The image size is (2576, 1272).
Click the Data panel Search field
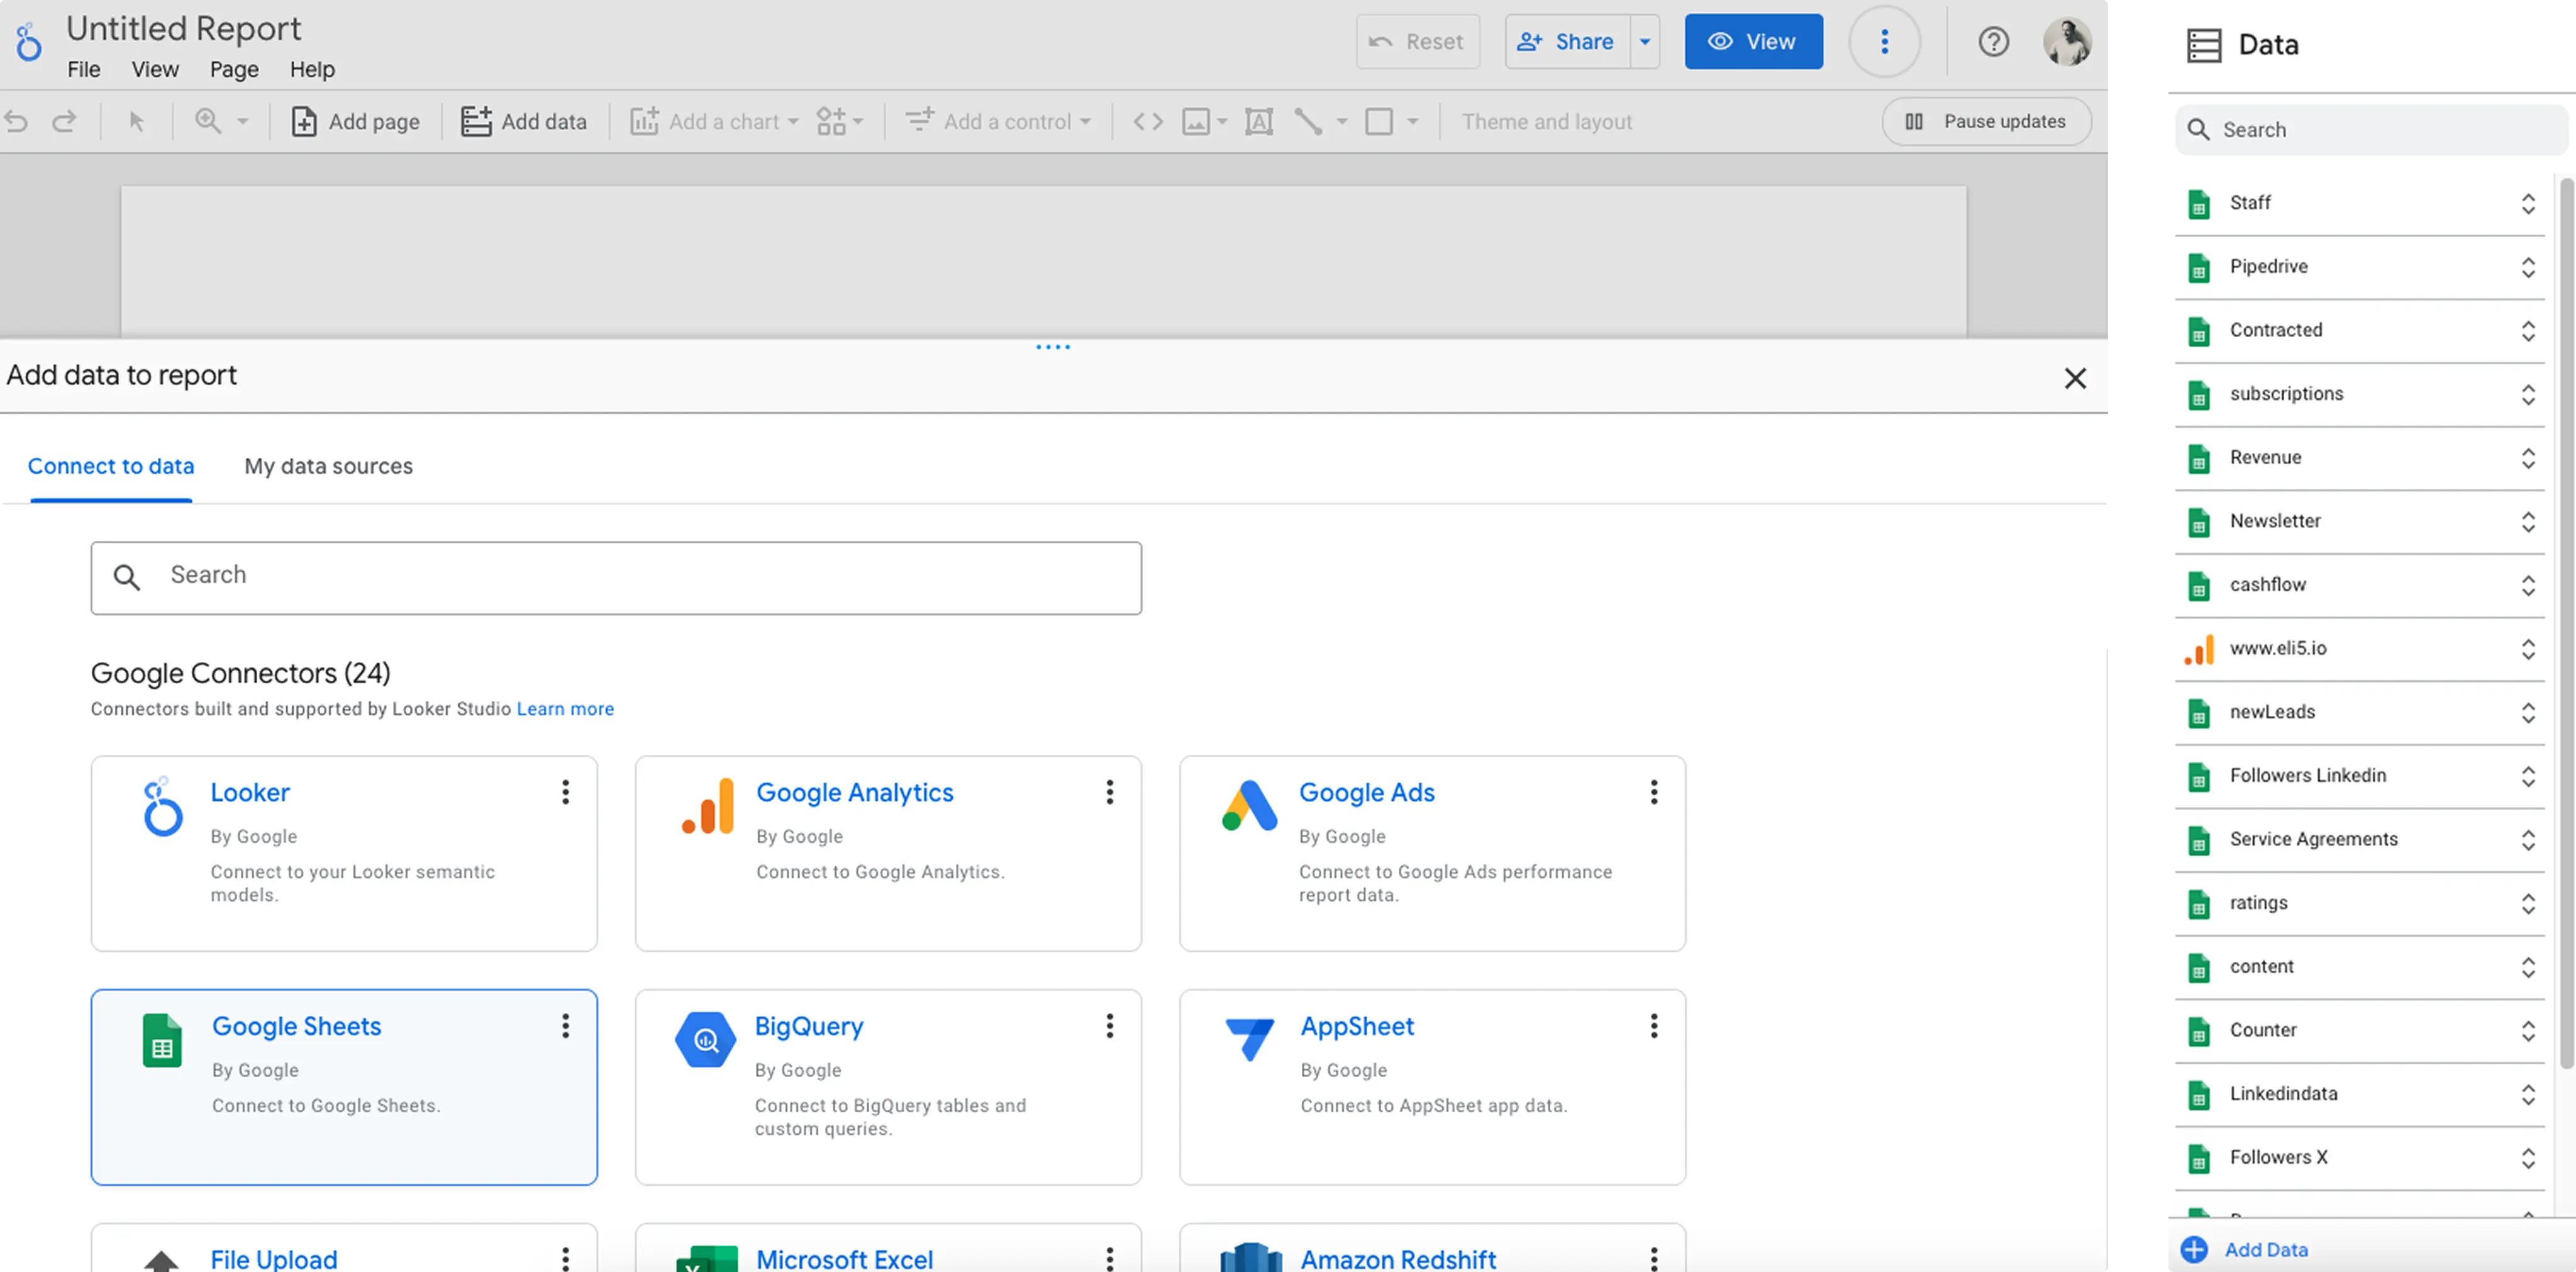click(x=2371, y=130)
